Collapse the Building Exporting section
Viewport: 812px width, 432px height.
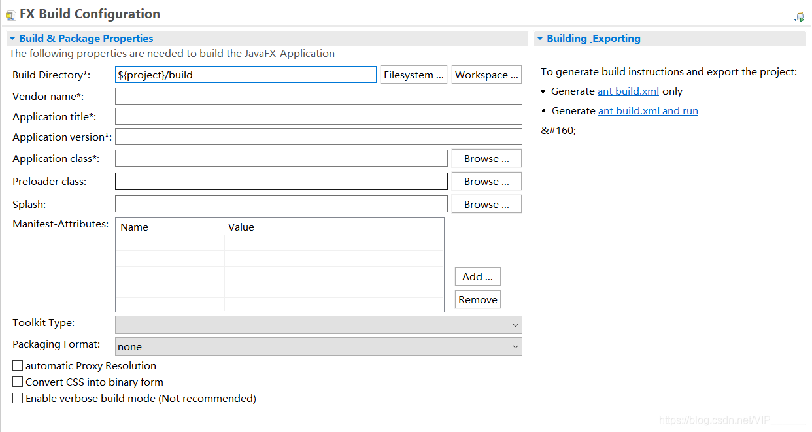coord(540,39)
